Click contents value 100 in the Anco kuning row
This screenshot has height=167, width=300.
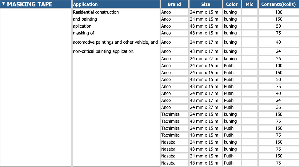point(278,12)
